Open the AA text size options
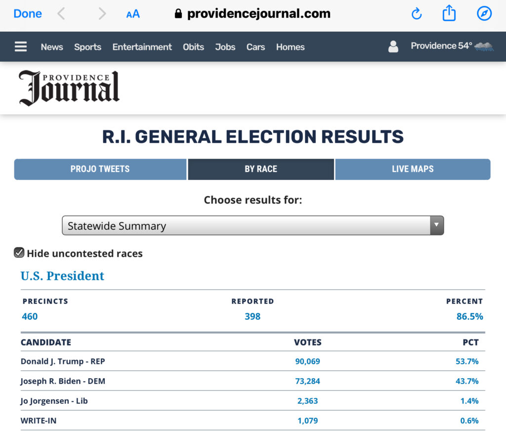Screen dimensions: 506x433 click(133, 14)
